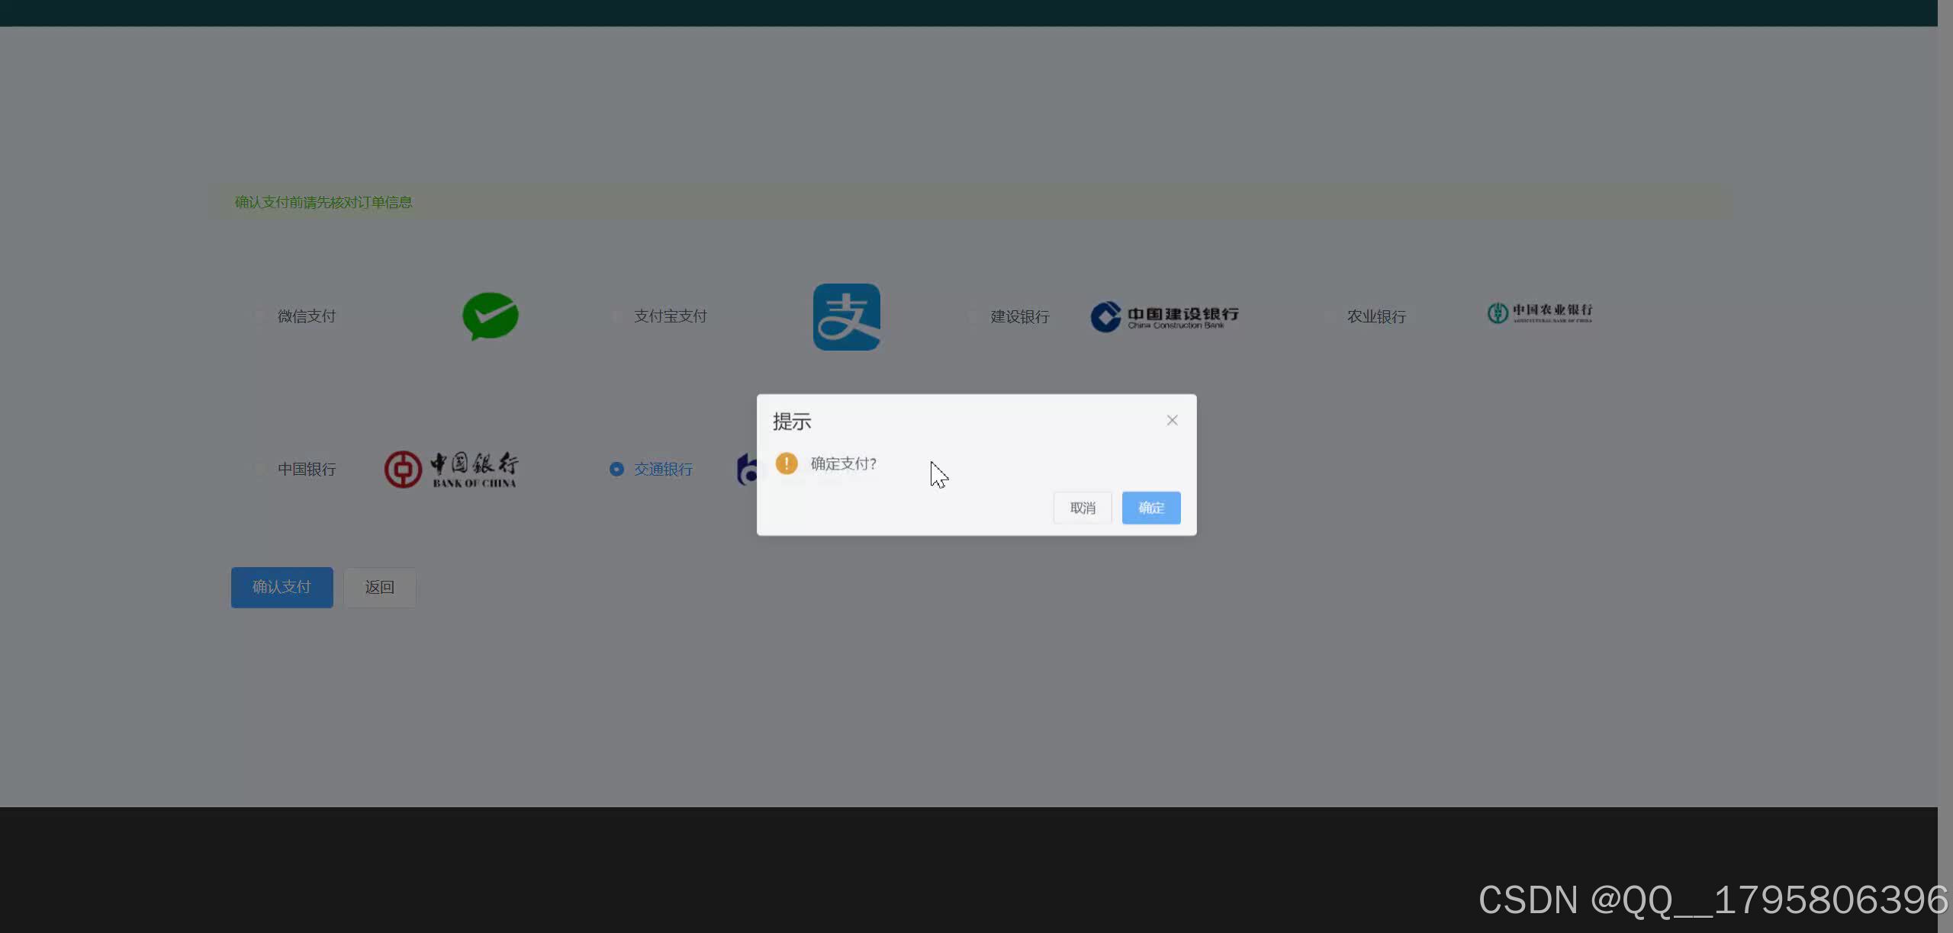Click the 取消 button in the dialog
The height and width of the screenshot is (933, 1953).
coord(1082,507)
